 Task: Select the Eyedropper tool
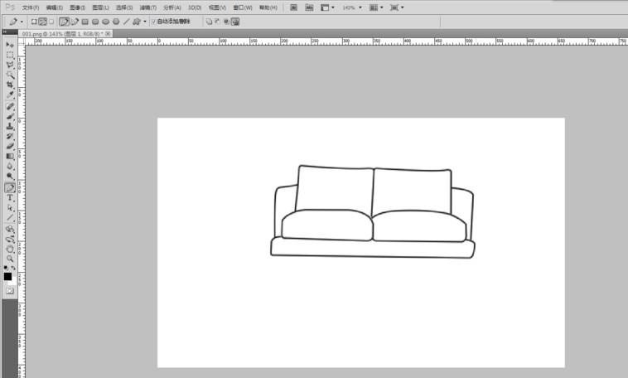pos(10,95)
